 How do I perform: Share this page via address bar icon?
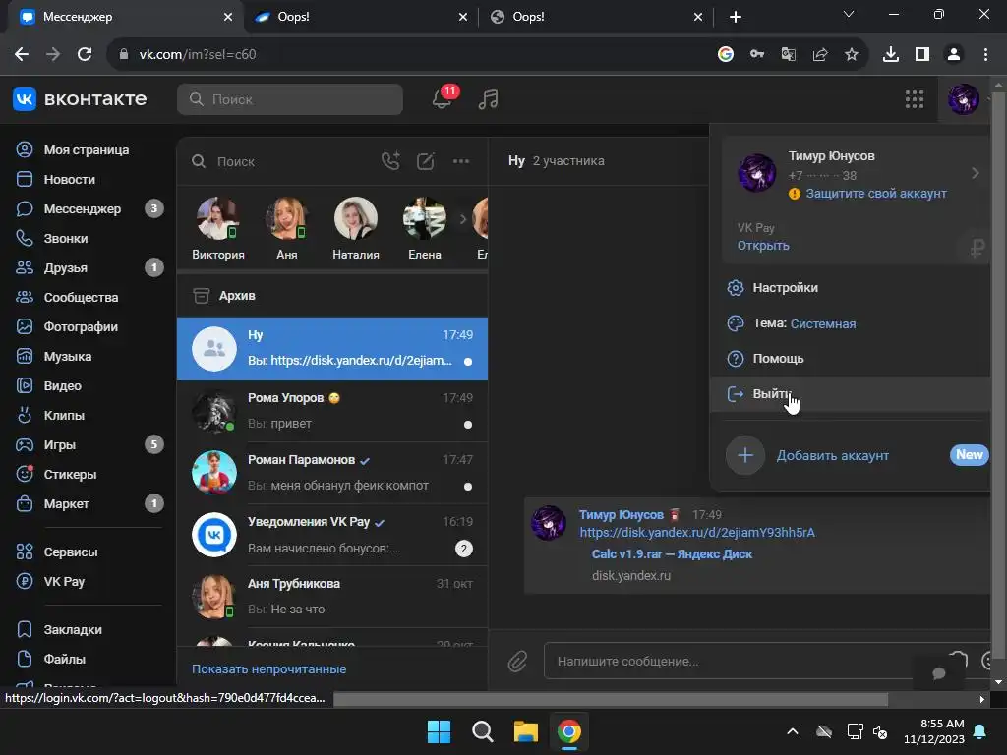click(x=820, y=55)
